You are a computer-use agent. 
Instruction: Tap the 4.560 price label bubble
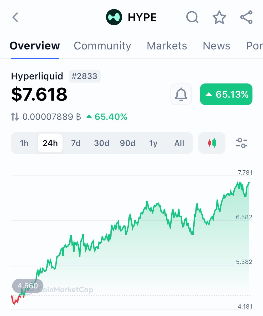(28, 286)
